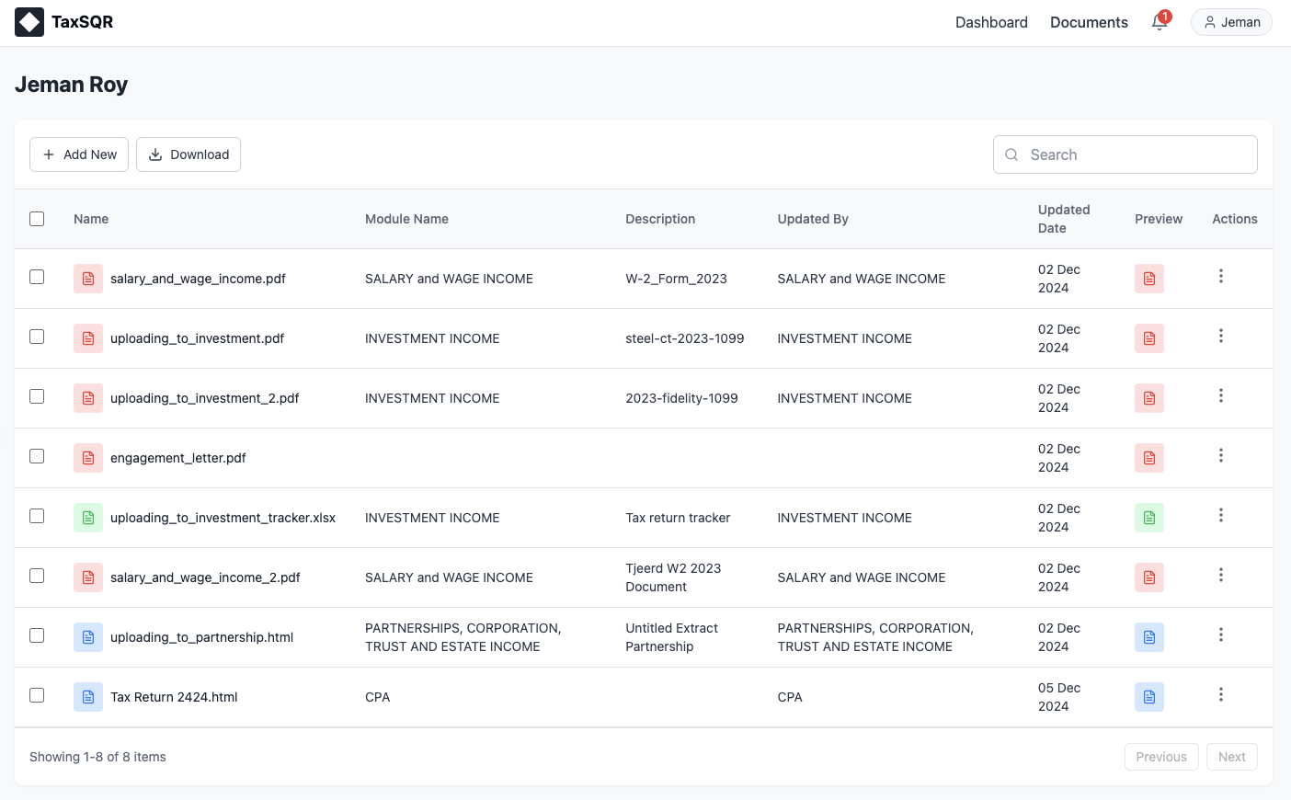This screenshot has height=800, width=1291.
Task: Open preview for uploading_to_investment_tracker.xlsx
Action: point(1148,518)
